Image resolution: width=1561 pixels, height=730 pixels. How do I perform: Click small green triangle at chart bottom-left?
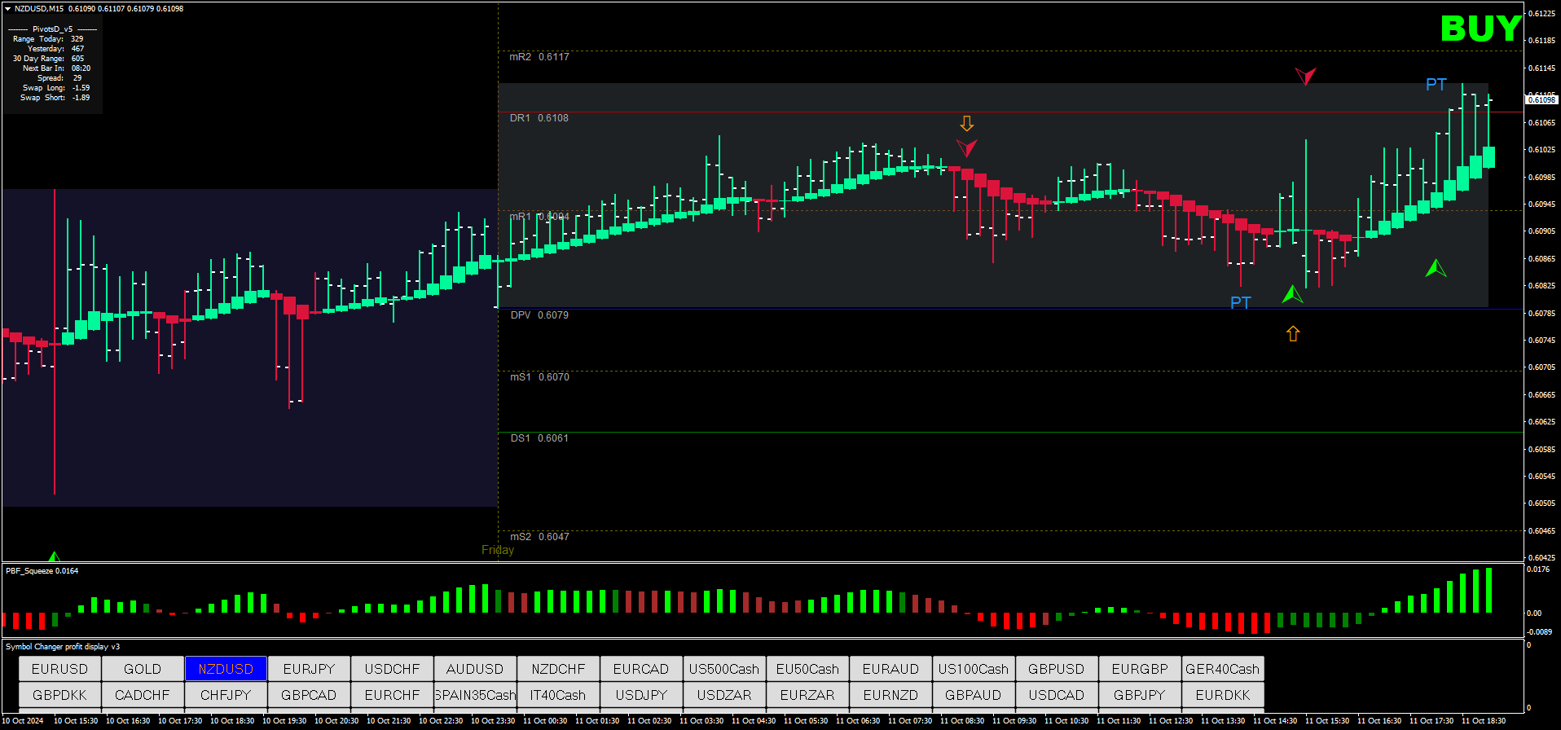(x=54, y=557)
